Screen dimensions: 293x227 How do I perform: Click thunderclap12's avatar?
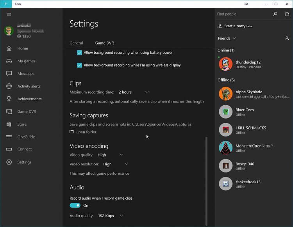click(225, 64)
